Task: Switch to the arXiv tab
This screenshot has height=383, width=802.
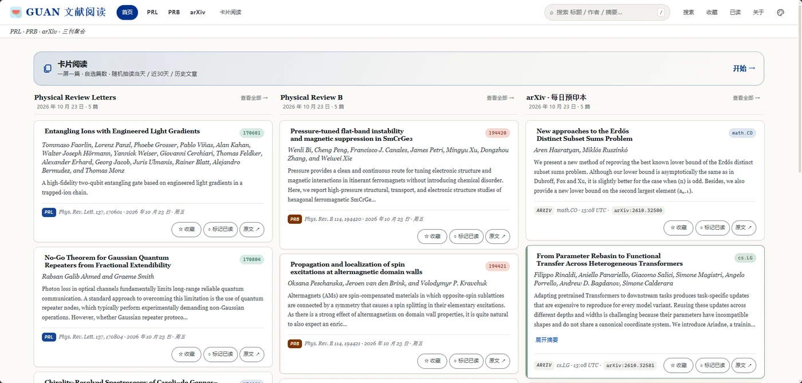Action: click(x=198, y=12)
